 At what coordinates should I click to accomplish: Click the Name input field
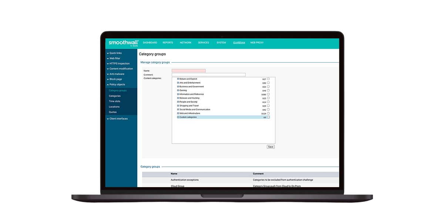(189, 70)
